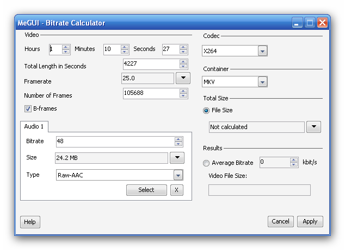Open the MKV container dropdown

tap(262, 82)
